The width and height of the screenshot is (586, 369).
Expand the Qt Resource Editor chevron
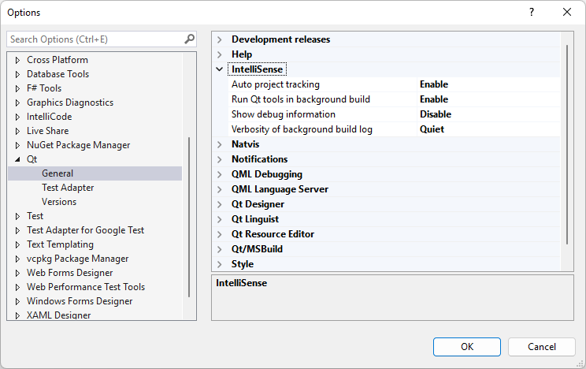pos(220,234)
